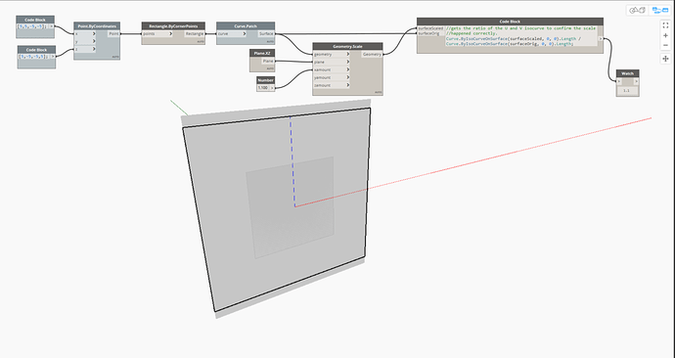Viewport: 675px width, 358px height.
Task: Select the Curve.Patch node header
Action: click(246, 26)
